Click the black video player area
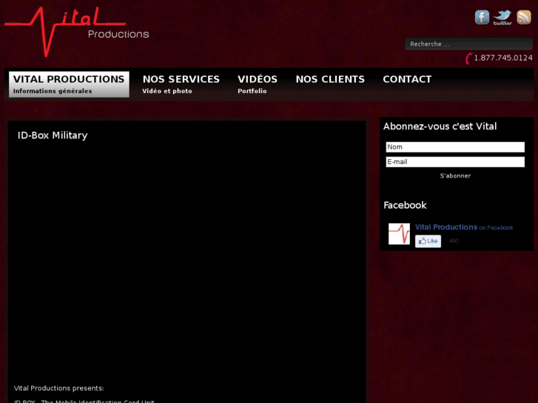 click(186, 263)
